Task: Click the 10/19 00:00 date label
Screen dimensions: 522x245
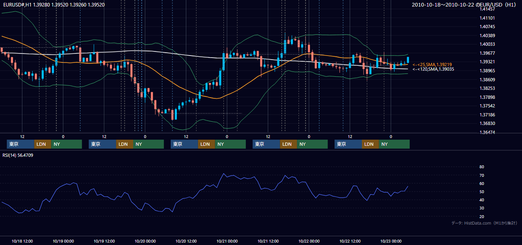Action: (63, 241)
